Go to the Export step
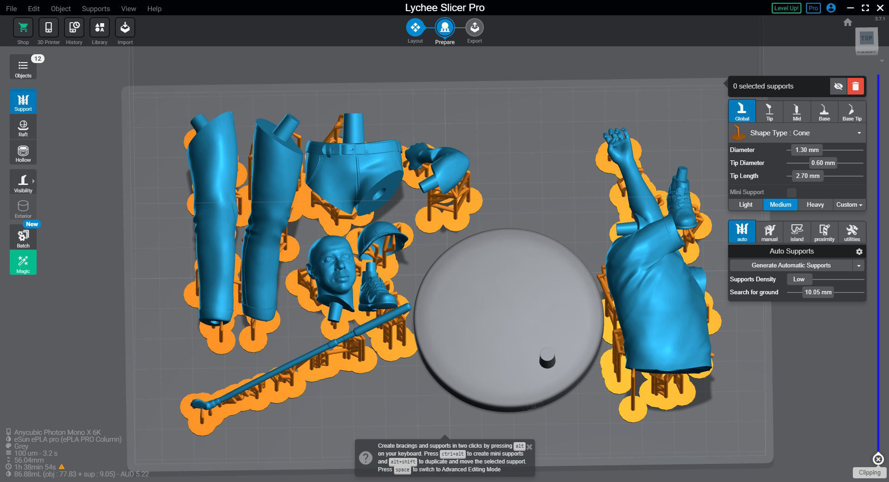 pyautogui.click(x=474, y=27)
